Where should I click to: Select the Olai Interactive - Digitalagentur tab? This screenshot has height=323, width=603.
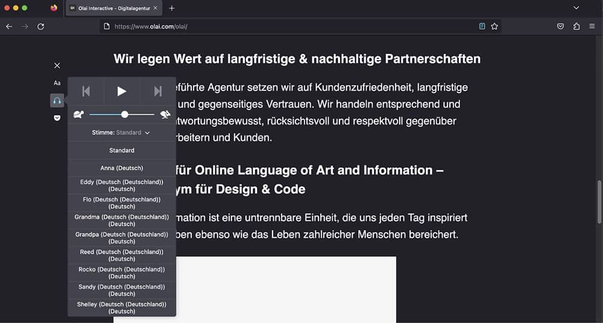click(x=114, y=8)
